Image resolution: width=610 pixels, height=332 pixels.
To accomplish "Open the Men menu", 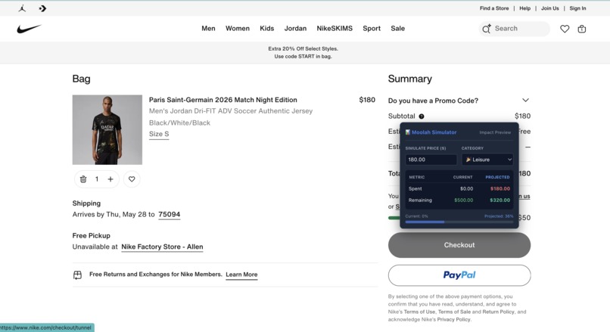I will tap(208, 29).
